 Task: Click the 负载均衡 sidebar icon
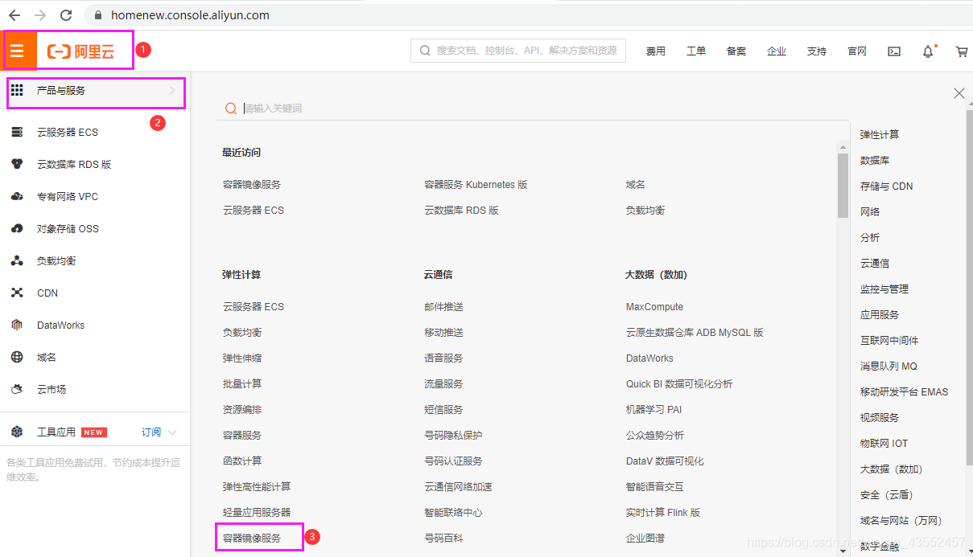[x=17, y=260]
